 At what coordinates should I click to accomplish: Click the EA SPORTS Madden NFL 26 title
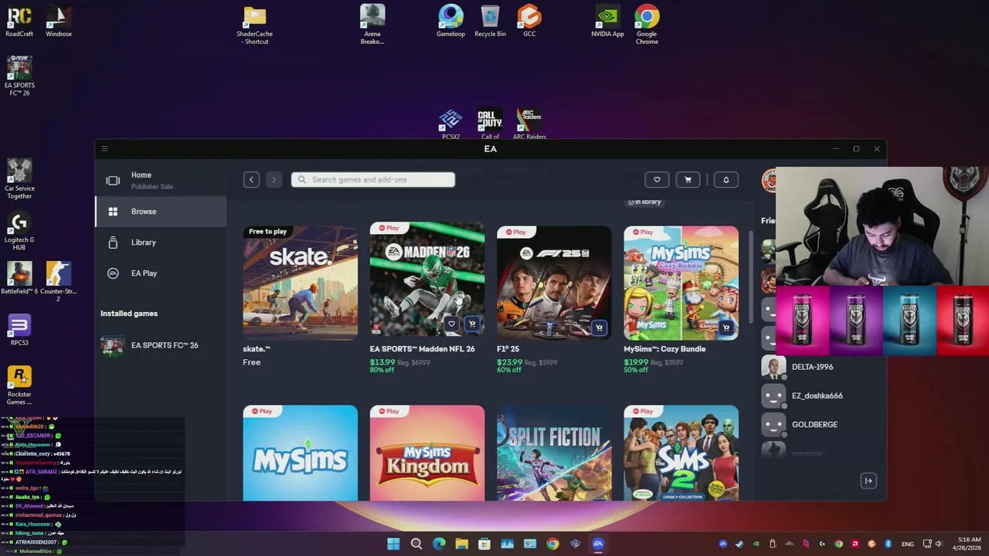[x=422, y=349]
